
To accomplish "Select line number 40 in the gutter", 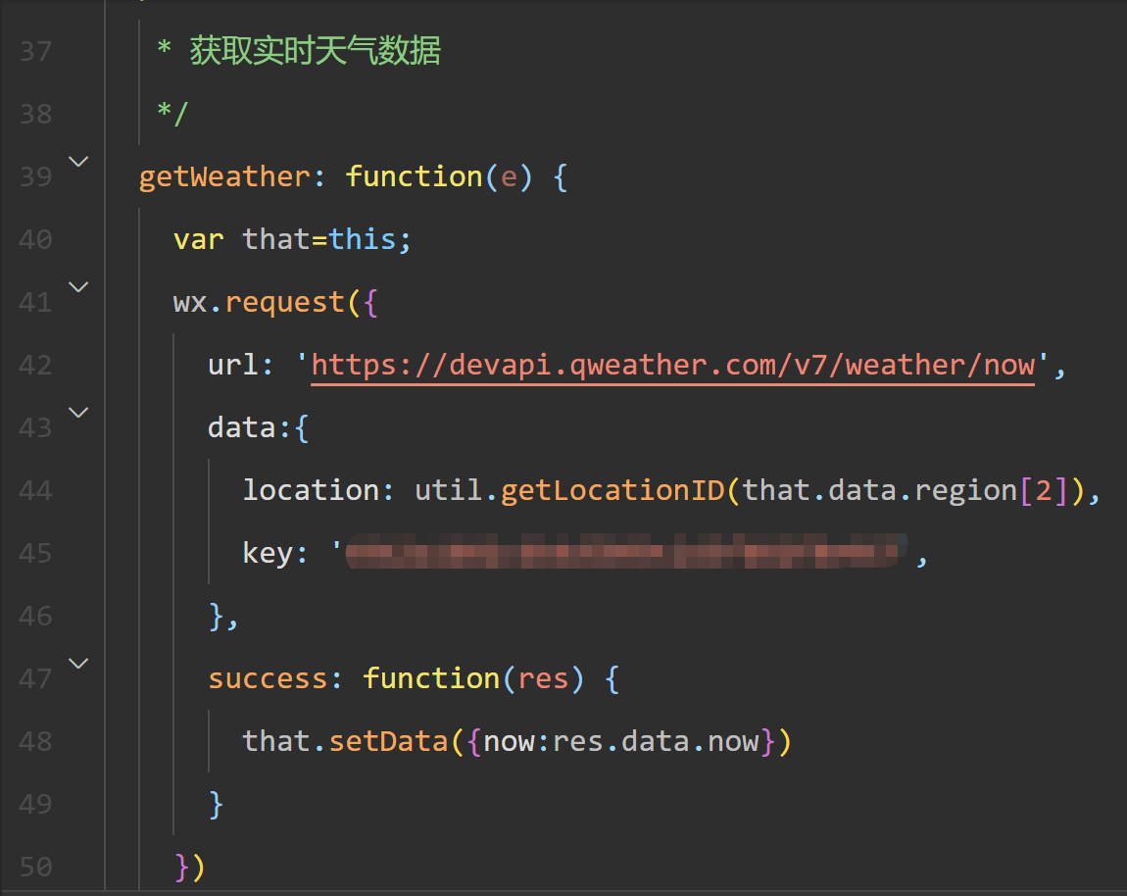I will click(x=35, y=239).
